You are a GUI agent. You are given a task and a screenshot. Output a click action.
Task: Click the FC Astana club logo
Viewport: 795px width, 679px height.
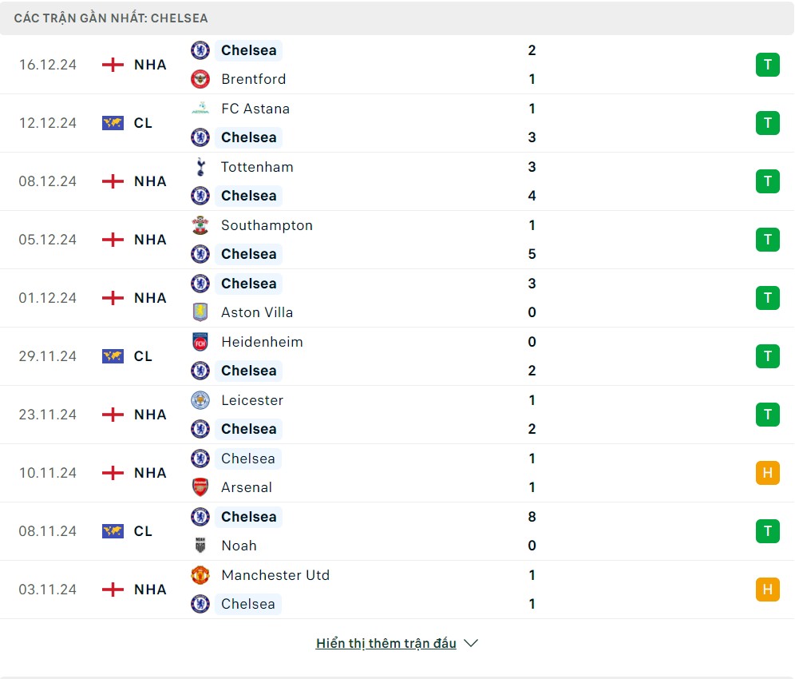coord(200,109)
